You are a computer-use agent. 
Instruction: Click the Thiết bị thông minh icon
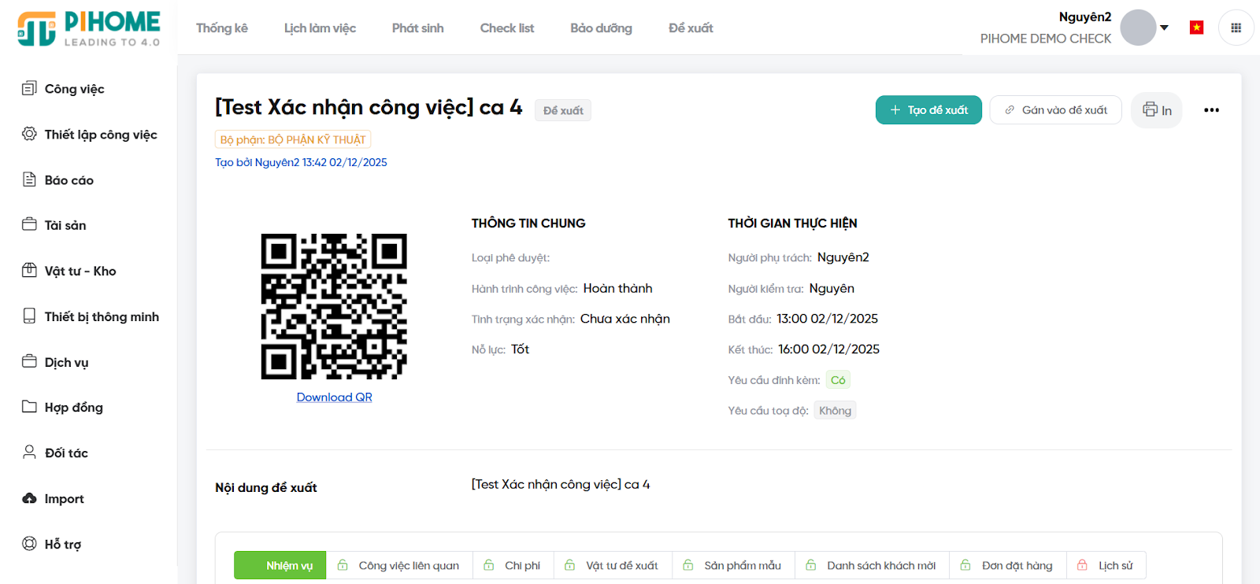[29, 316]
